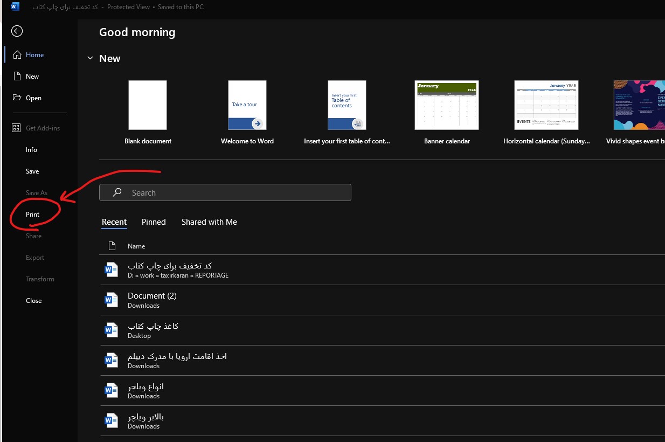
Task: Sort by the Name column header
Action: (x=136, y=246)
